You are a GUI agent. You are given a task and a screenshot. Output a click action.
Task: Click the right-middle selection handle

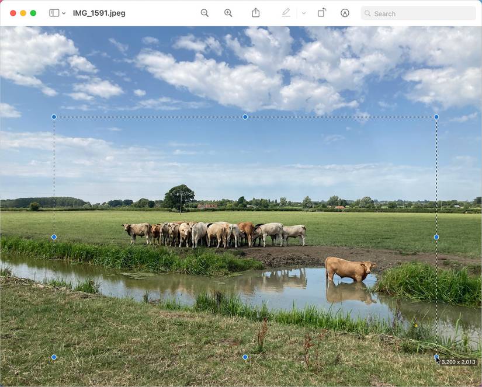436,237
